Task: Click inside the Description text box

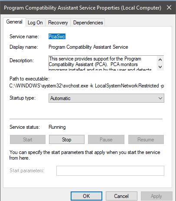Action: click(103, 63)
